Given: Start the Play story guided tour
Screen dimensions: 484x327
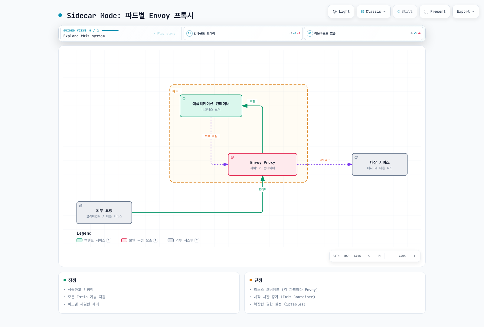Looking at the screenshot, I should click(x=165, y=34).
